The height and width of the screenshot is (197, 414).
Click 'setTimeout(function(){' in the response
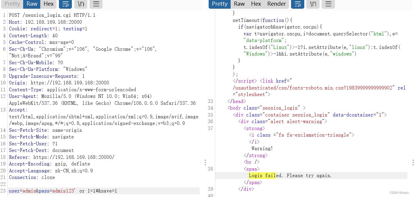coord(262,20)
